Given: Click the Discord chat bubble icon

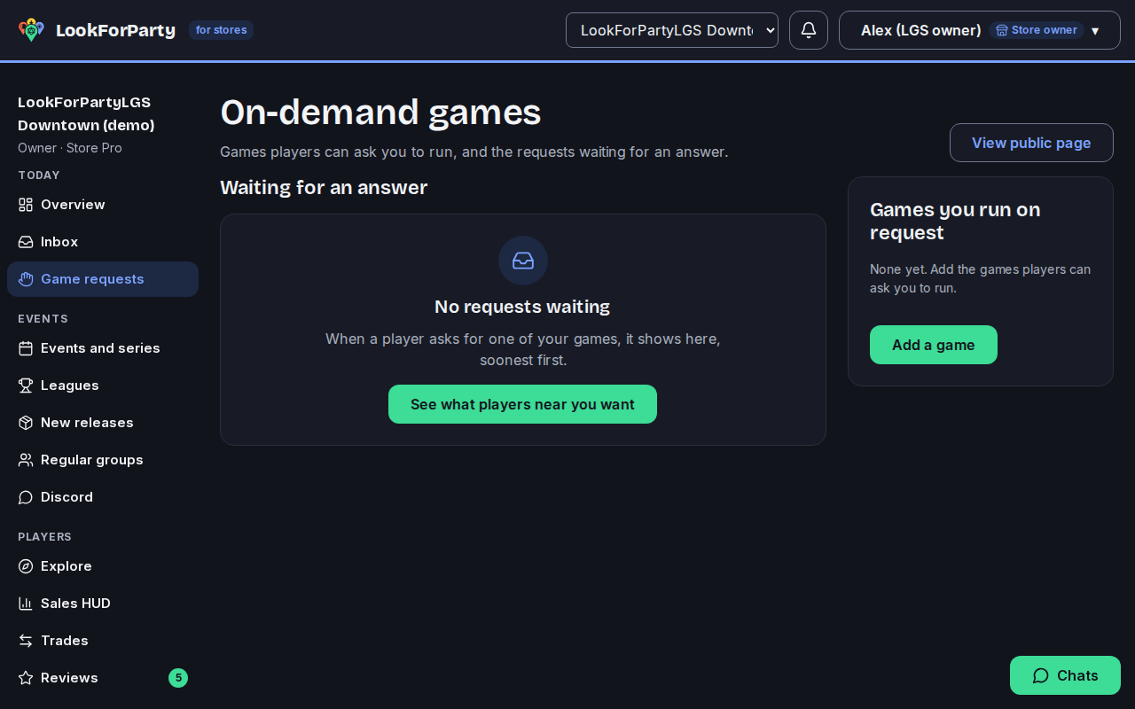Looking at the screenshot, I should click(26, 497).
